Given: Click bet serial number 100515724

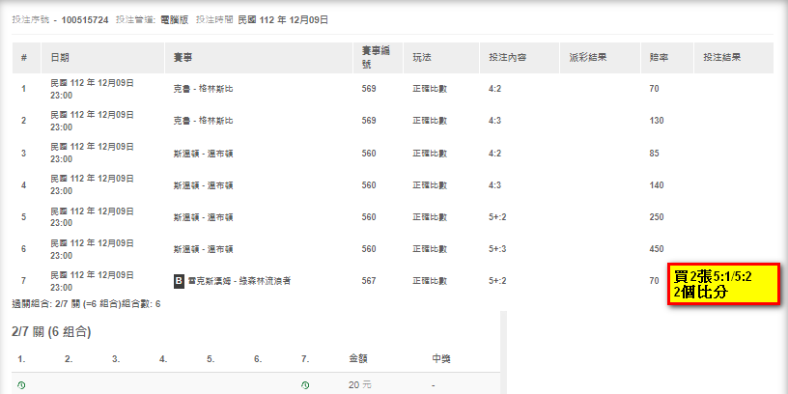Looking at the screenshot, I should click(84, 19).
